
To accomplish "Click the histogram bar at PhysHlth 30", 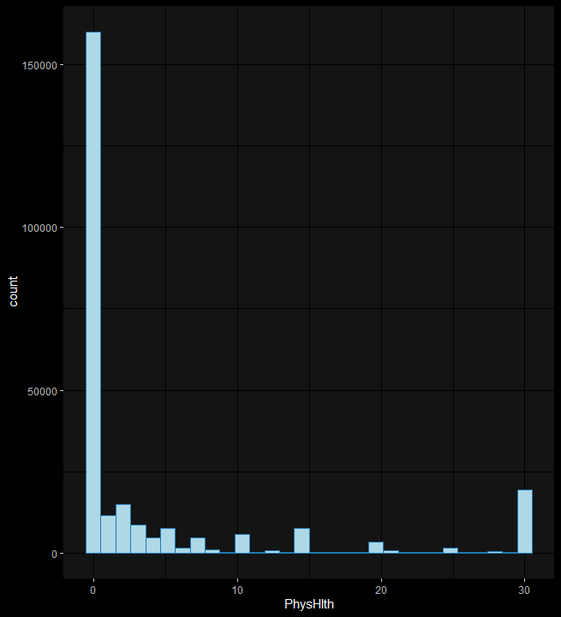I will [x=525, y=521].
